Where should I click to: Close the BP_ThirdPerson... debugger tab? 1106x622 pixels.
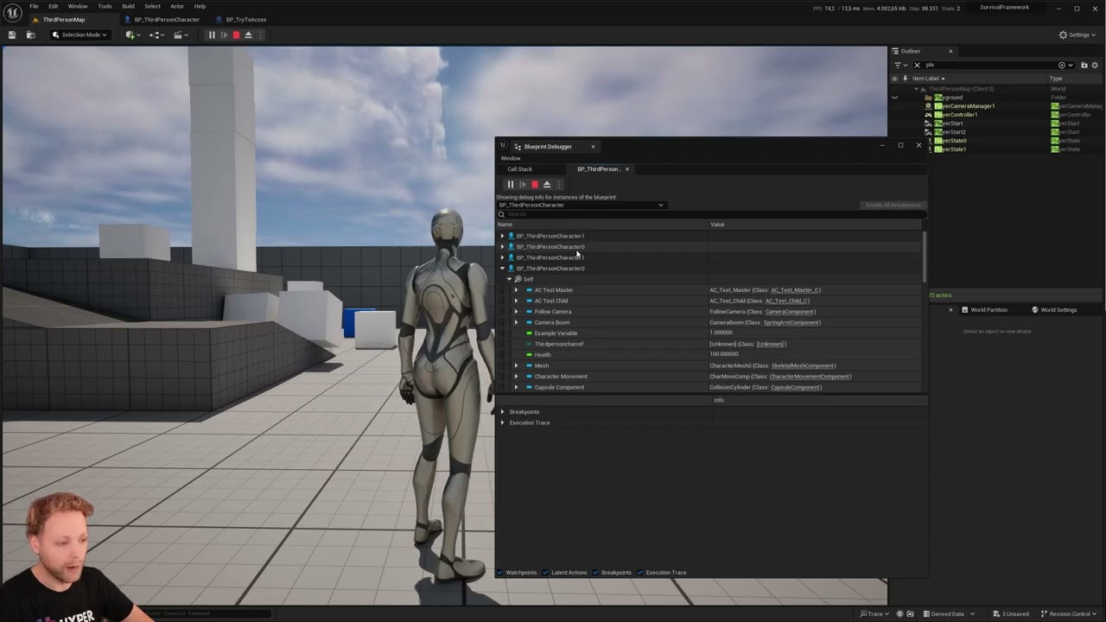pyautogui.click(x=627, y=169)
